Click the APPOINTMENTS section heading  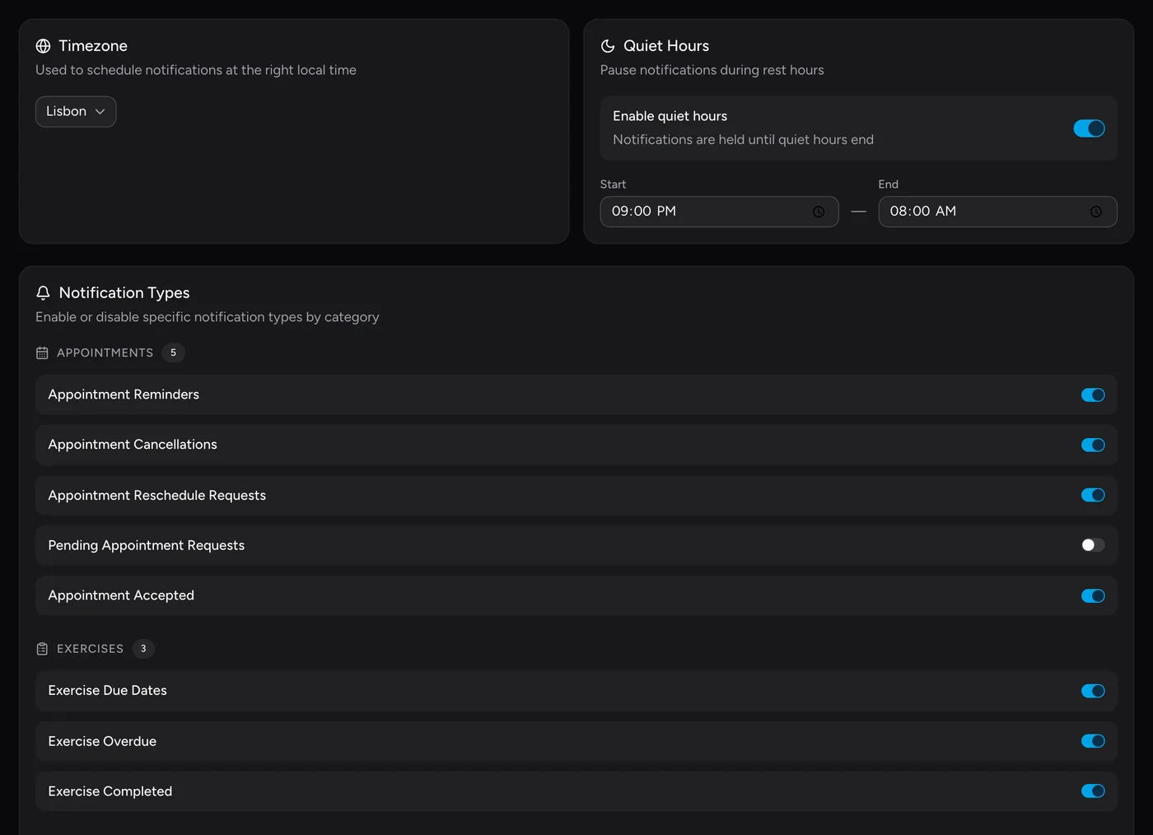(x=105, y=352)
